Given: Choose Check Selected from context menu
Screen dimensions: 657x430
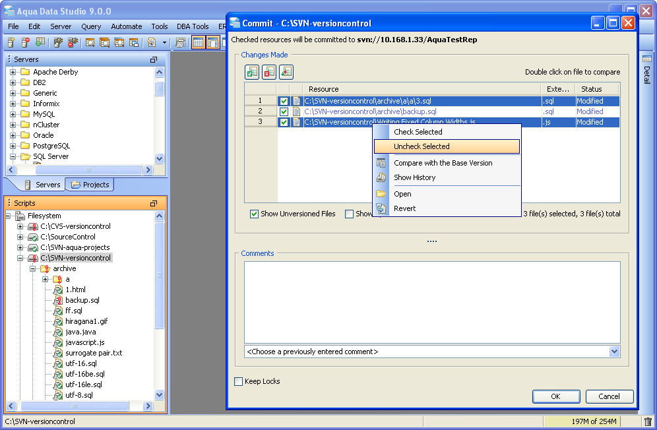Looking at the screenshot, I should tap(447, 132).
